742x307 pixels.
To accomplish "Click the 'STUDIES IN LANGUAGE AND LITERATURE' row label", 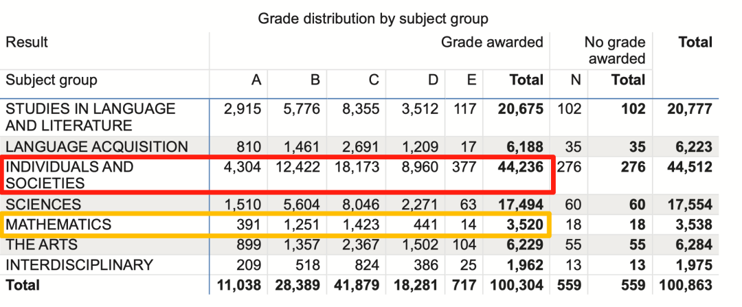I will (89, 117).
